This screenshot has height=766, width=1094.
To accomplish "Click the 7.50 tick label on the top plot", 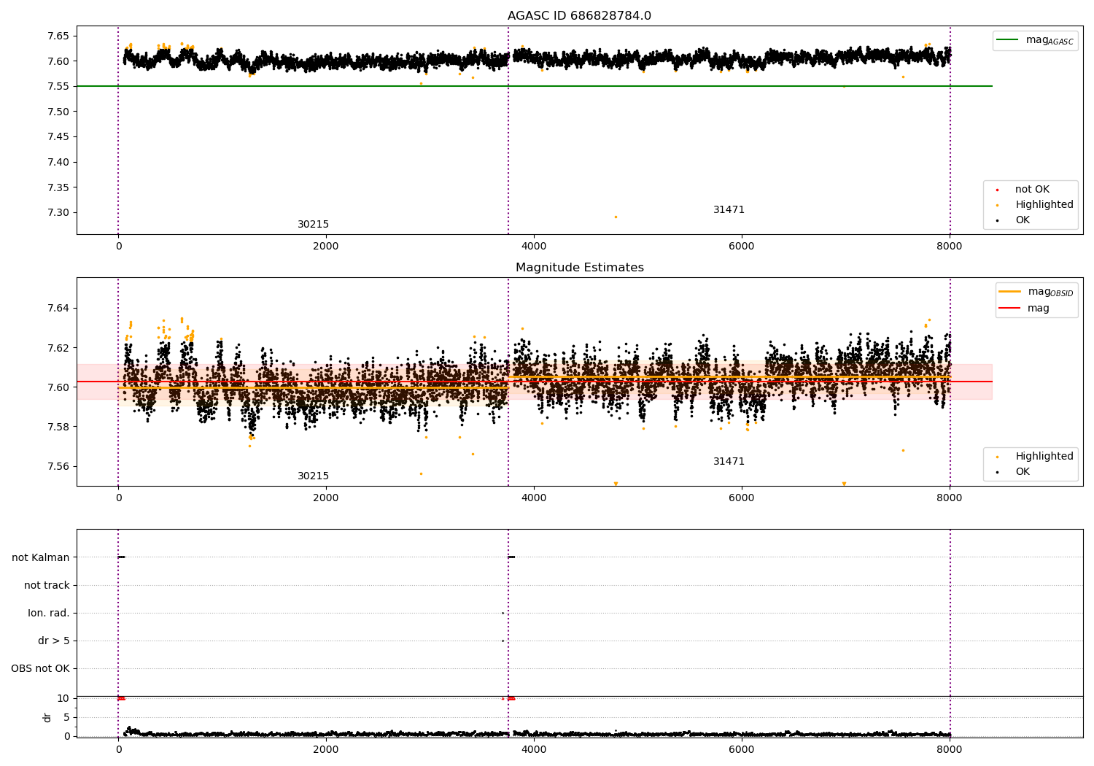I will [58, 112].
